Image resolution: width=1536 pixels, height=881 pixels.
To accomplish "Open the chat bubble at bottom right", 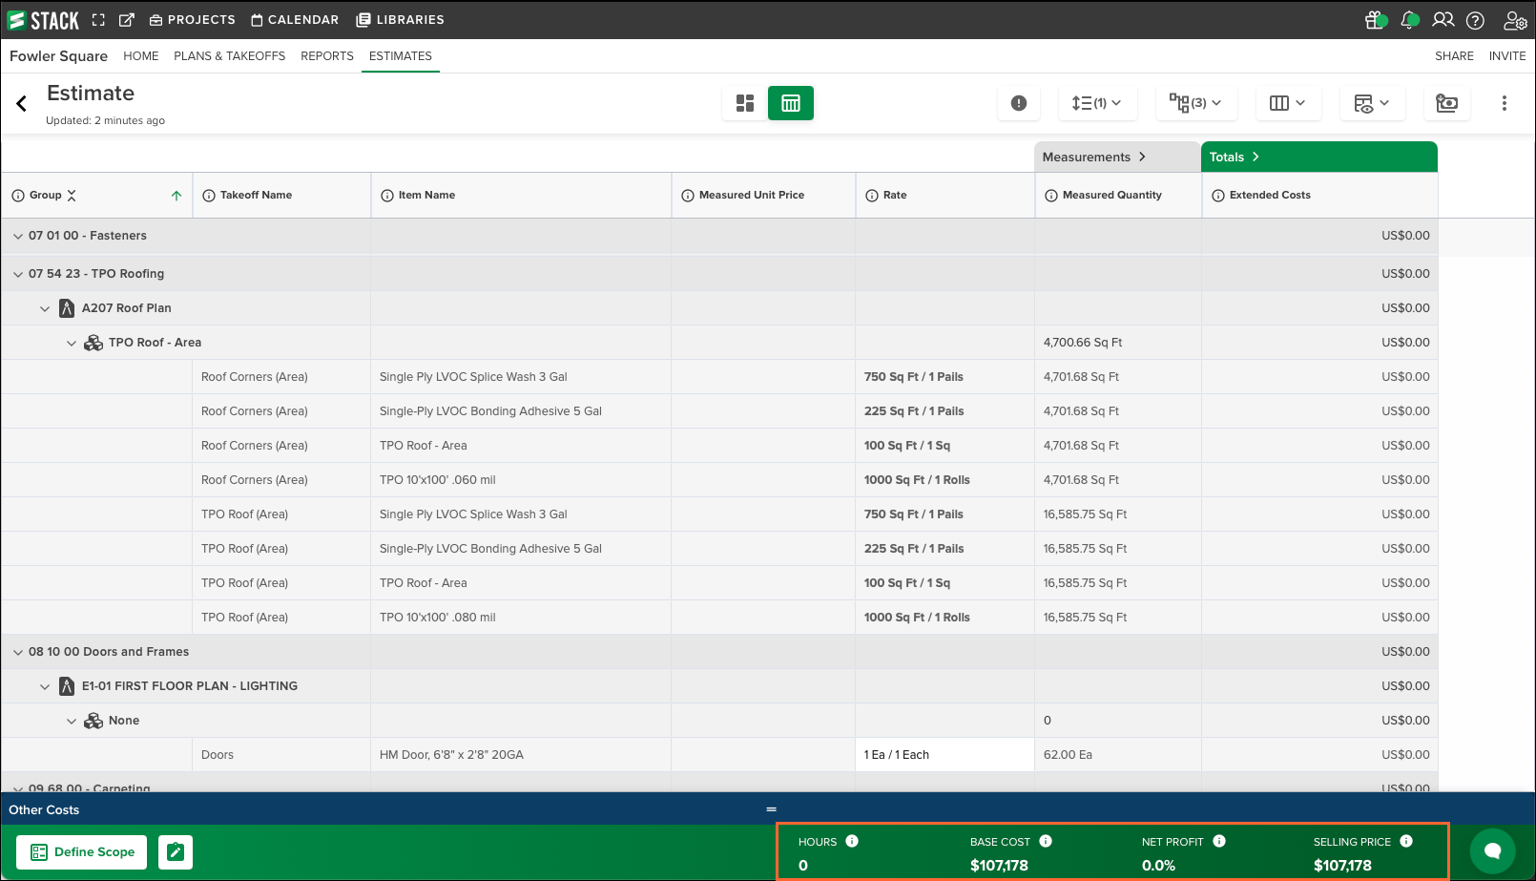I will (x=1492, y=850).
